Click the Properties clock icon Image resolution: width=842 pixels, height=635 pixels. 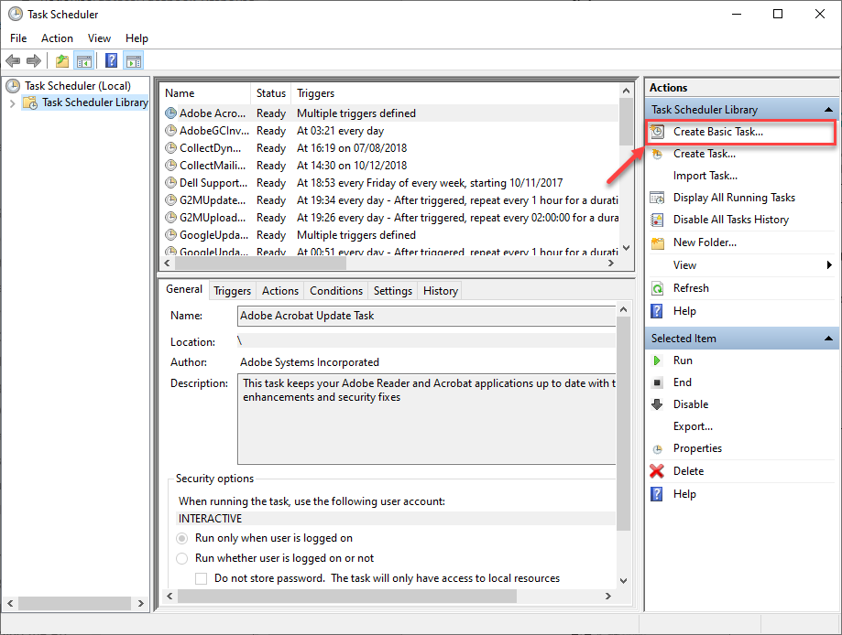(657, 449)
